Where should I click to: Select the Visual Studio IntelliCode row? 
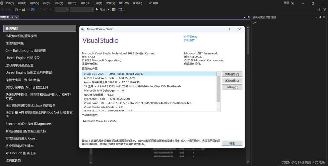[x=149, y=107]
